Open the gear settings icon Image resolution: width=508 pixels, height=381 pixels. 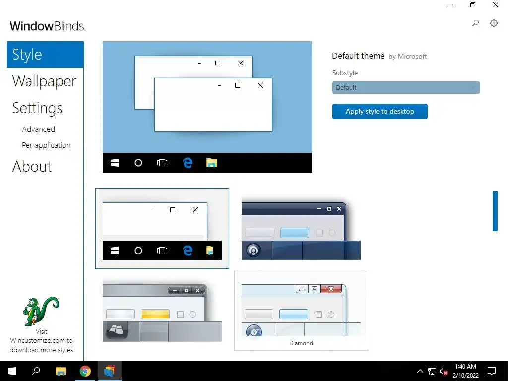click(494, 23)
